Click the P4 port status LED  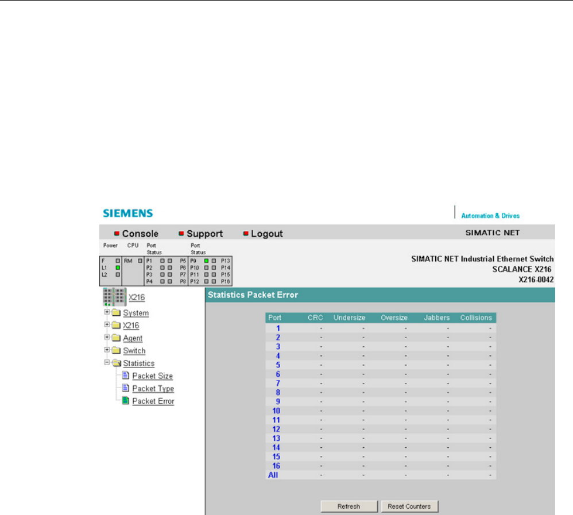point(162,281)
